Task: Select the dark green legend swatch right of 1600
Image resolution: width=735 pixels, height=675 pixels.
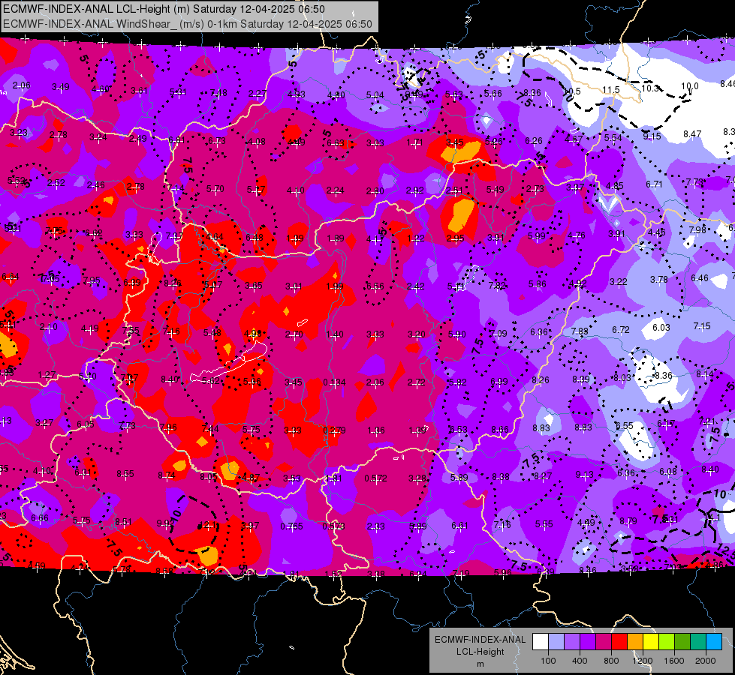Action: 682,641
